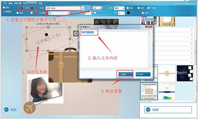Screen dimensions: 198x119
Task: Select the travel.apcdoc template thumbnail
Action: 149,91
